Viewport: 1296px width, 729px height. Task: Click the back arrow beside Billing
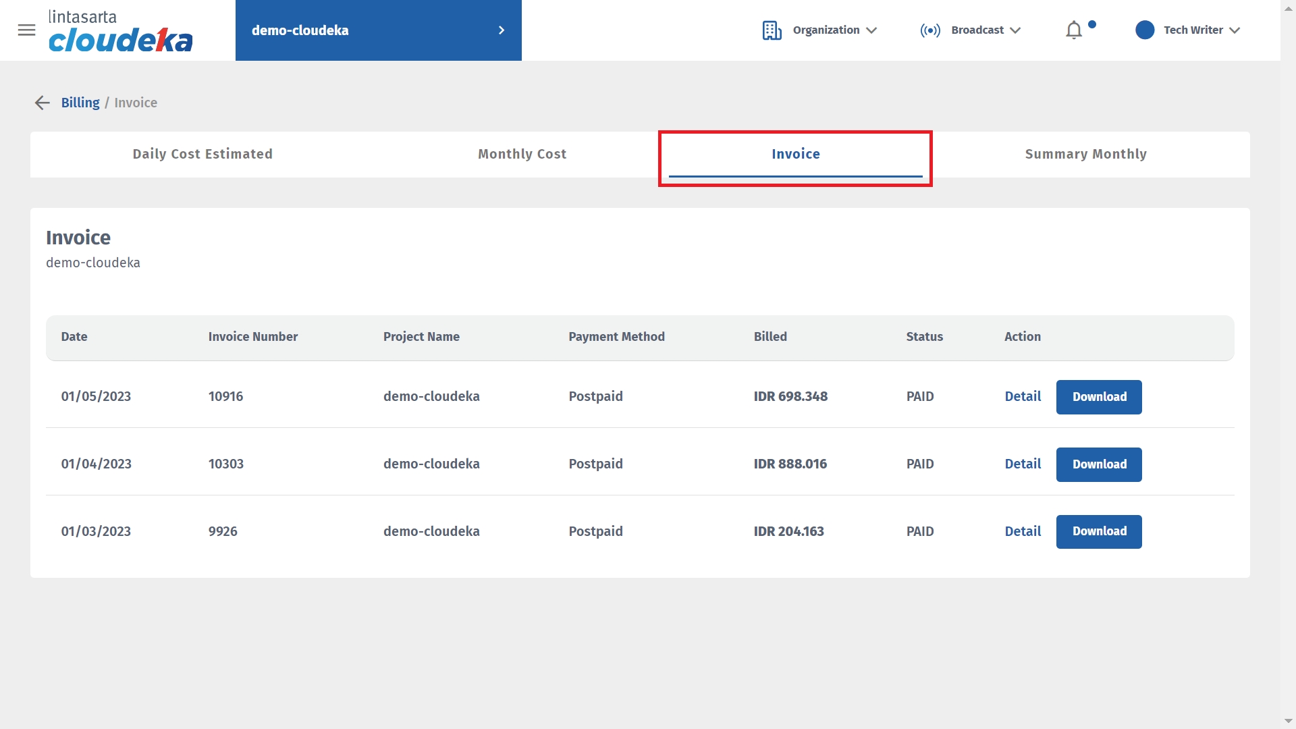(42, 103)
